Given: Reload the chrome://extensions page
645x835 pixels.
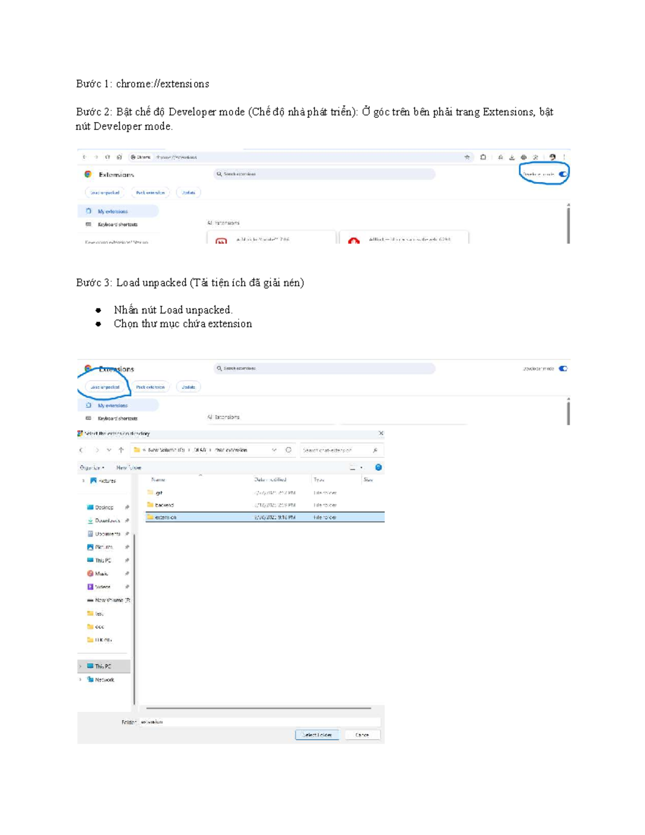Looking at the screenshot, I should tap(107, 157).
